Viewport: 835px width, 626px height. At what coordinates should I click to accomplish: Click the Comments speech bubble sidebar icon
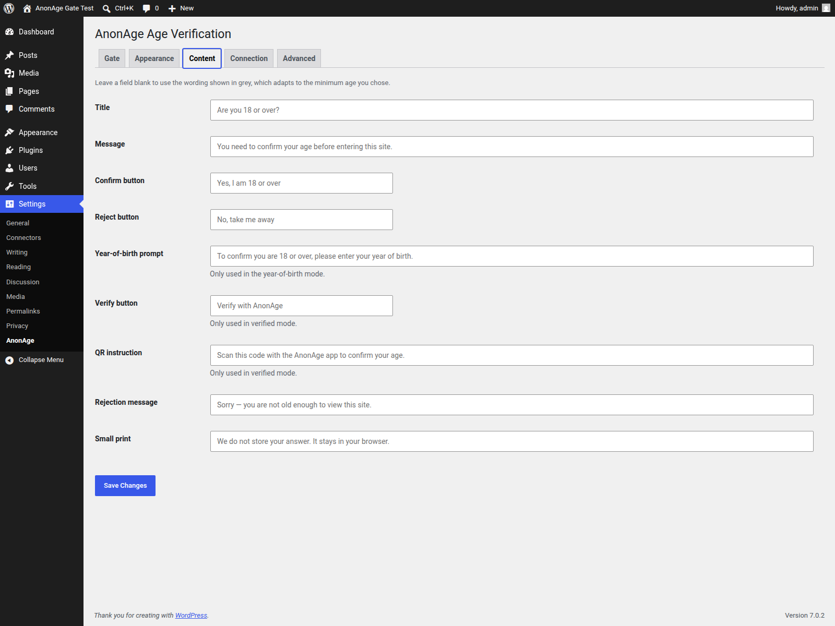coord(9,109)
